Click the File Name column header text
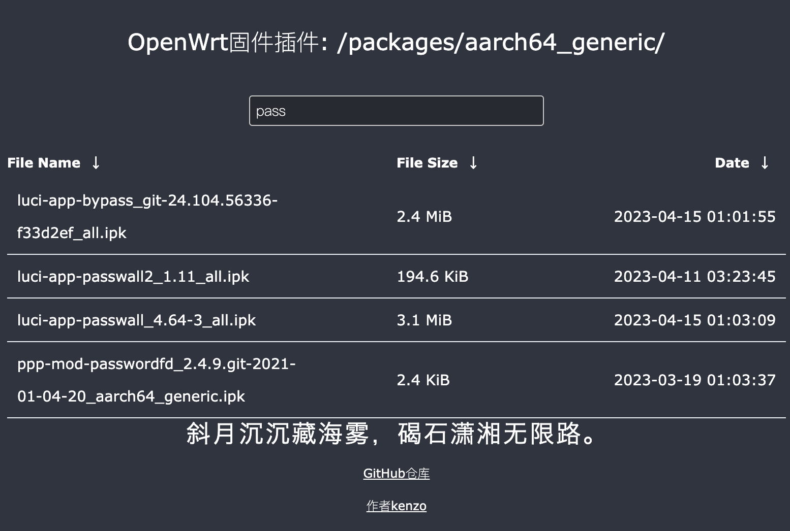This screenshot has height=531, width=790. point(44,163)
